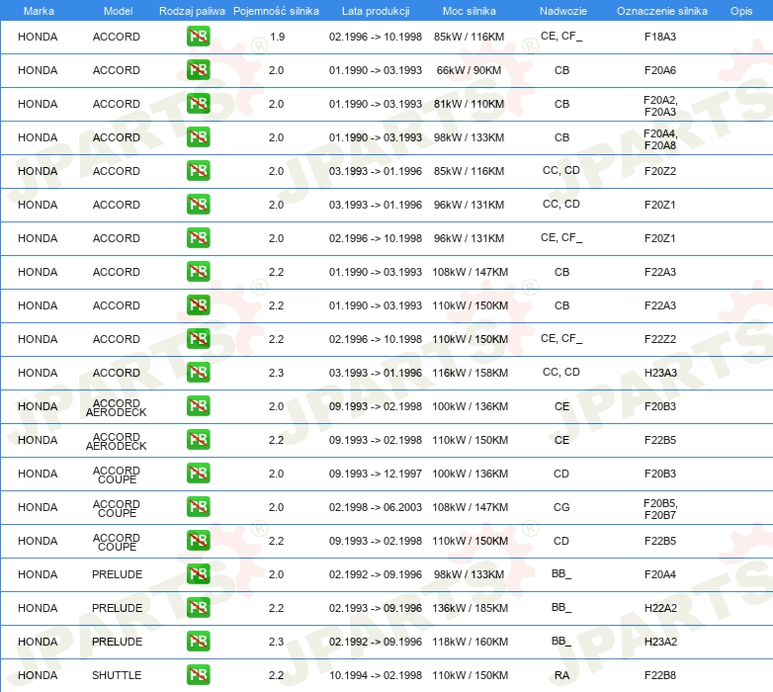Click the SHUTTLE model cell
This screenshot has width=773, height=692.
pyautogui.click(x=117, y=675)
